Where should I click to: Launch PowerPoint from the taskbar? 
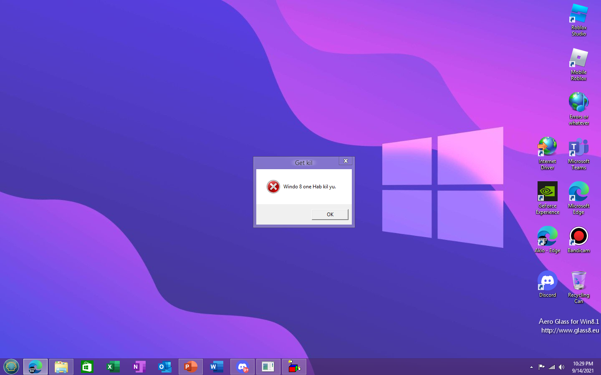tap(191, 367)
